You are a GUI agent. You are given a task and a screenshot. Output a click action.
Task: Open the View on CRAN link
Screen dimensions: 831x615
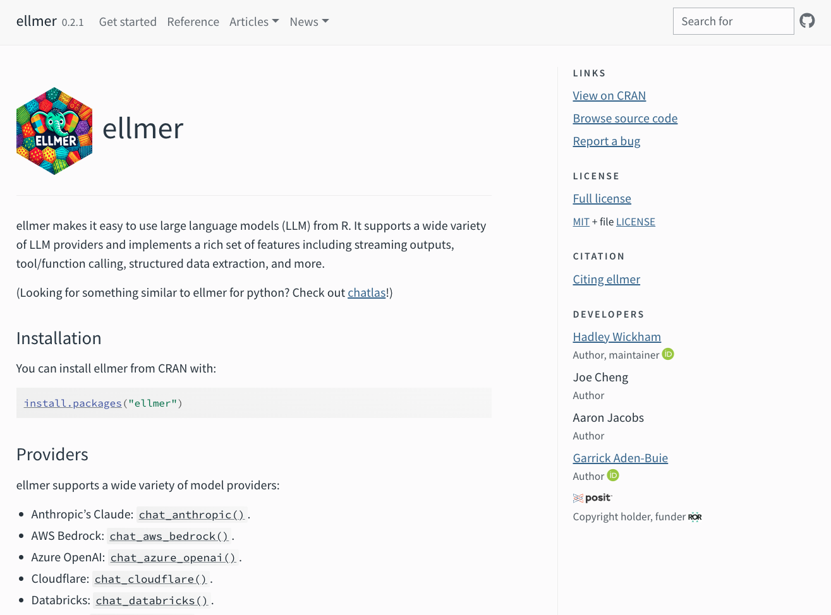609,95
